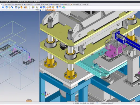This screenshot has width=140, height=105.
Task: Open the dropdown pin next to Construction tab
Action: (80, 5)
